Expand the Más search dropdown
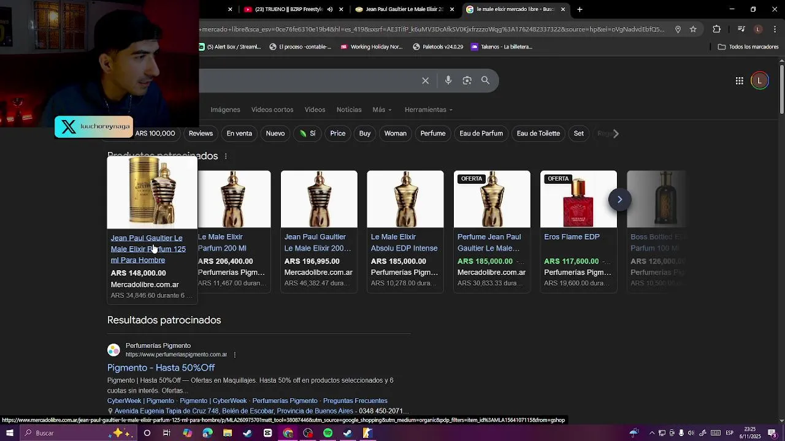Screen dimensions: 785x441 382,110
